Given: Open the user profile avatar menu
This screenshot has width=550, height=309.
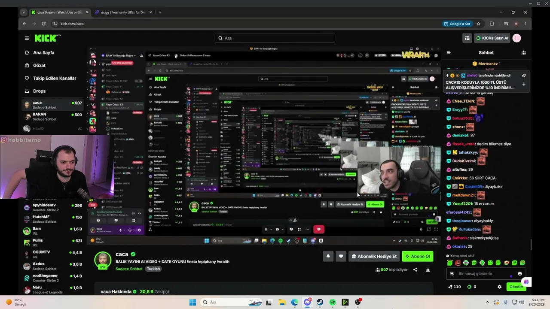Looking at the screenshot, I should point(517,38).
